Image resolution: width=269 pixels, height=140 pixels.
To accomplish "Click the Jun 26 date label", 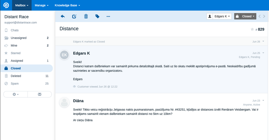I will tap(256, 41).
